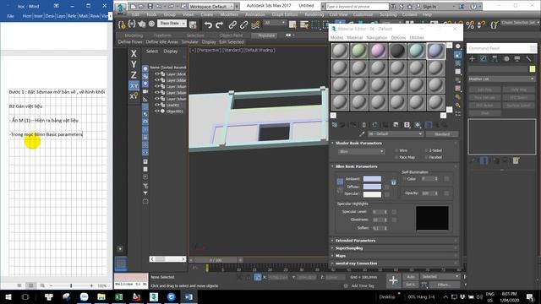Open the Modifier List dropdown
541x304 pixels.
coord(501,79)
